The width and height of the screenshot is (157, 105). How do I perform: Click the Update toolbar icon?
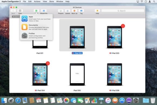68,11
